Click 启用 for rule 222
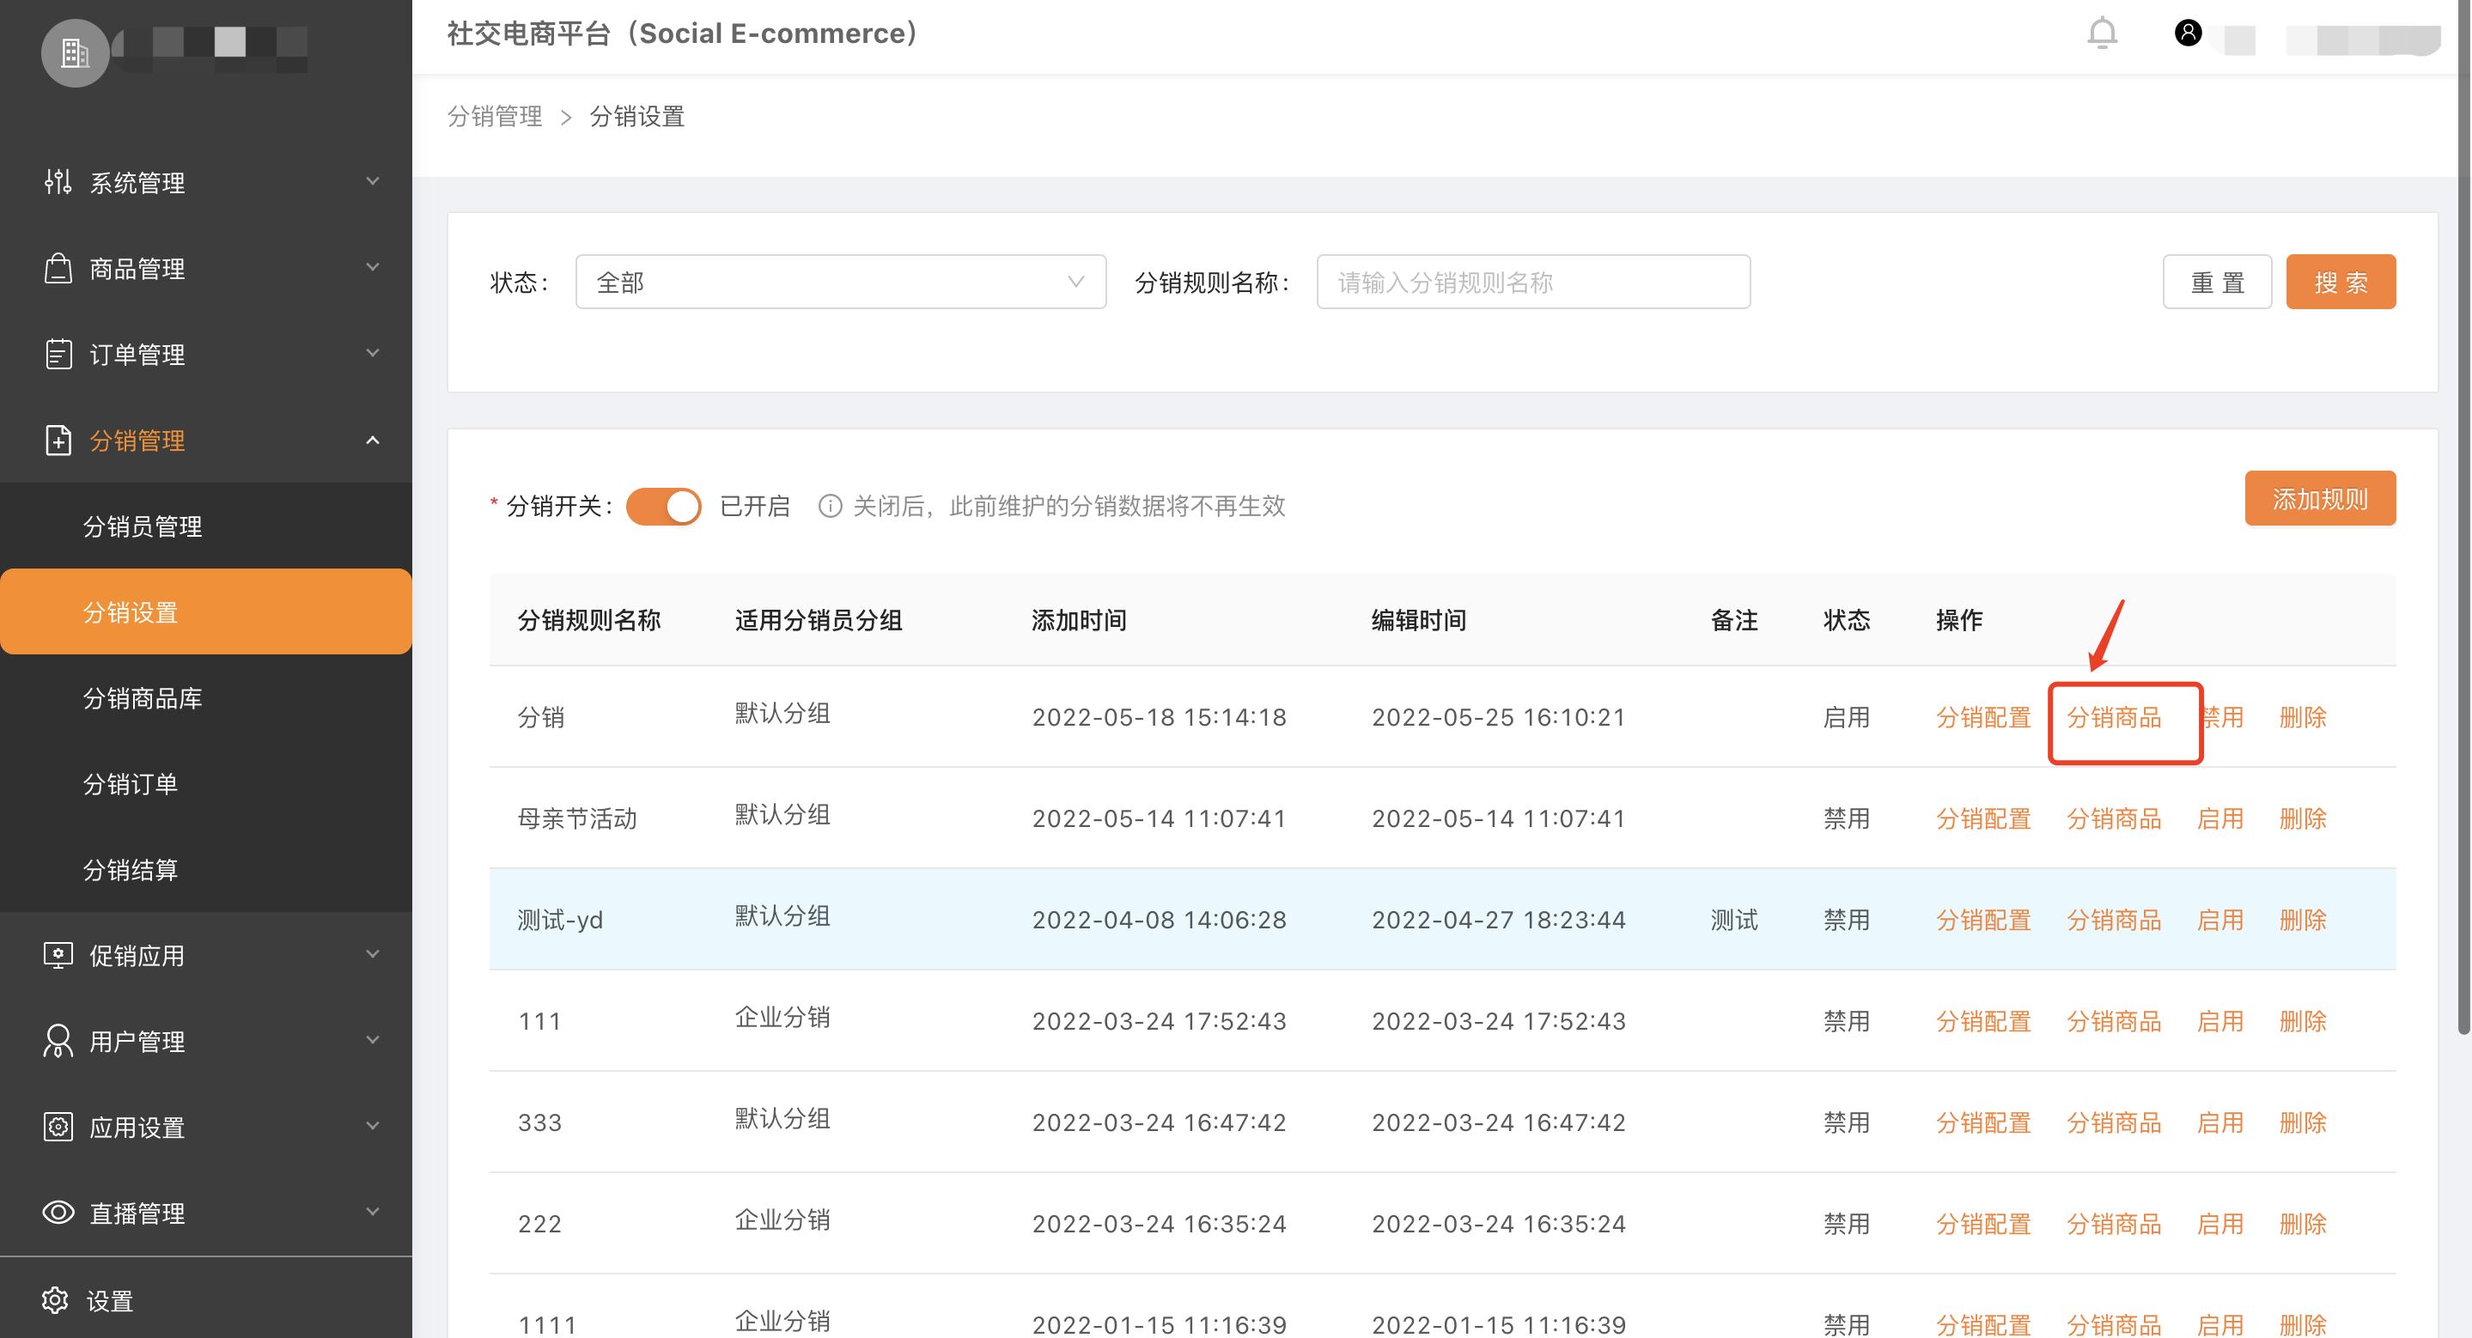Image resolution: width=2472 pixels, height=1338 pixels. 2220,1224
